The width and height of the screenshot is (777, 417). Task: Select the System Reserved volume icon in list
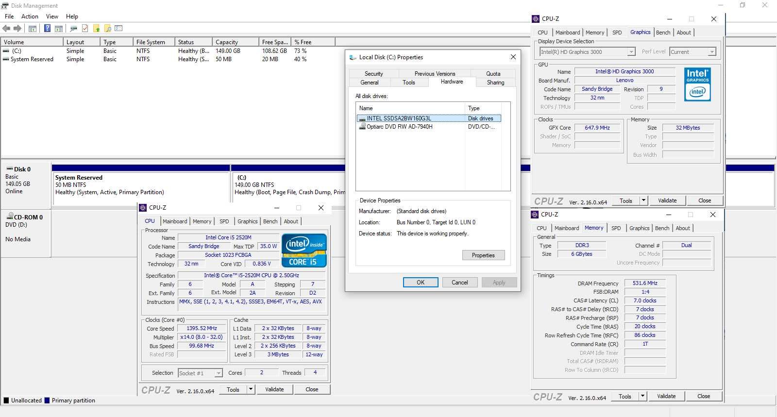coord(6,59)
